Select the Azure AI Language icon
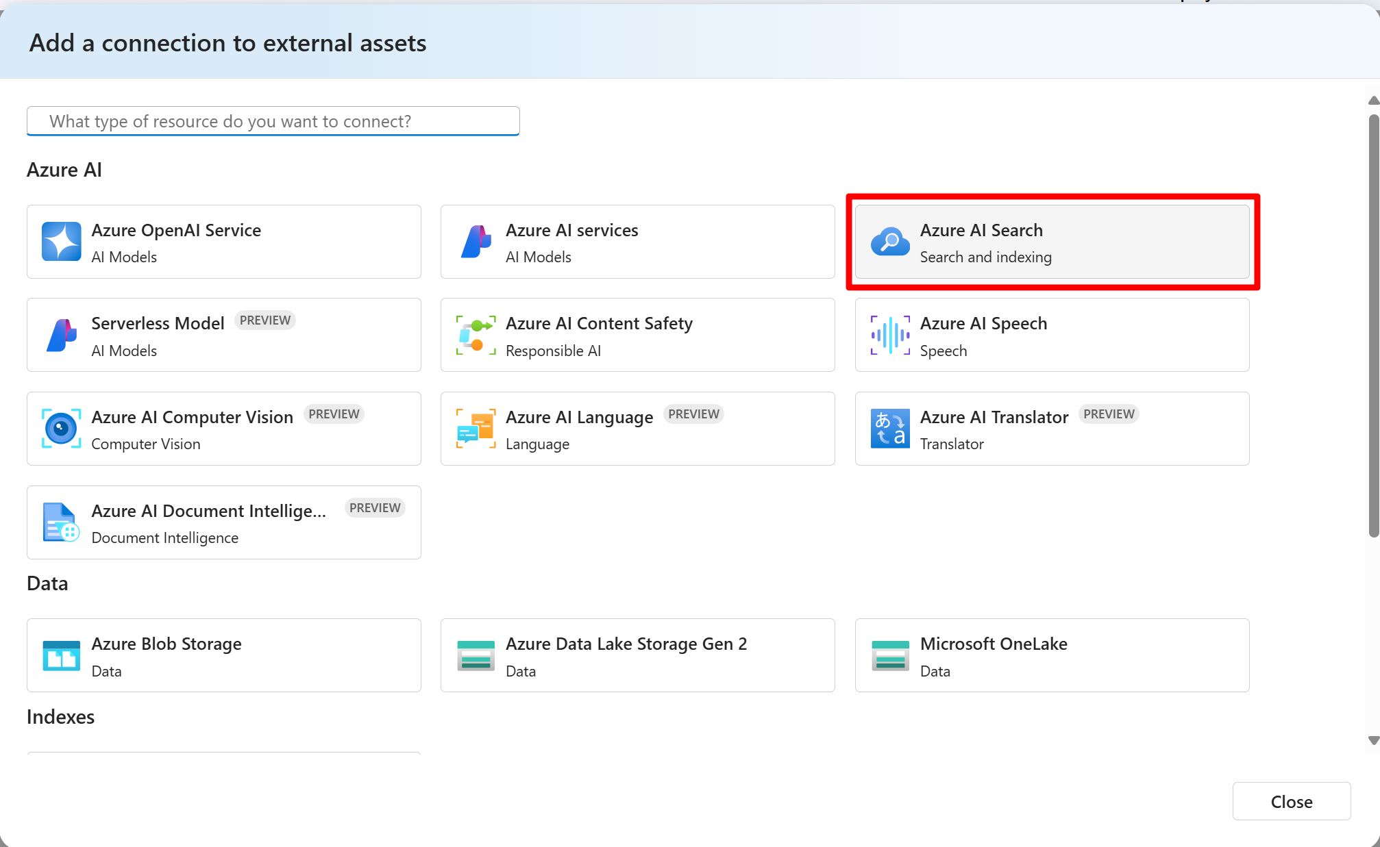The width and height of the screenshot is (1380, 847). click(x=476, y=428)
